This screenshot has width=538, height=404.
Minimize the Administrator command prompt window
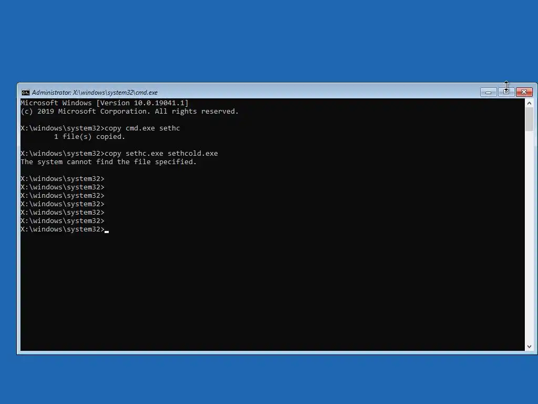[x=488, y=92]
